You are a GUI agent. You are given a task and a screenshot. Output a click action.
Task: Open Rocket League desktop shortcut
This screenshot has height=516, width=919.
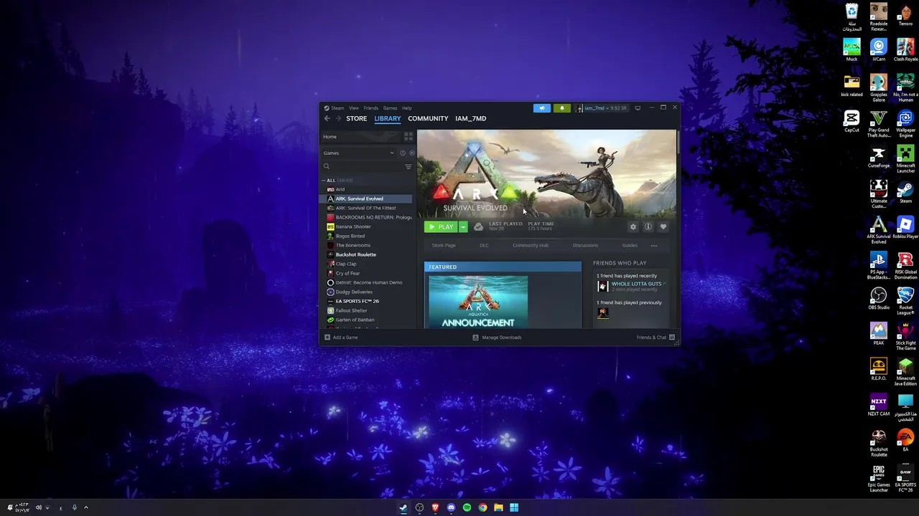(x=905, y=301)
